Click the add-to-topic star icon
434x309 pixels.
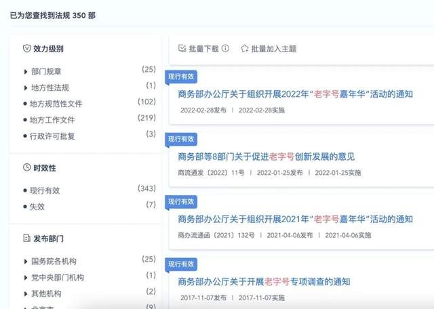pos(245,49)
